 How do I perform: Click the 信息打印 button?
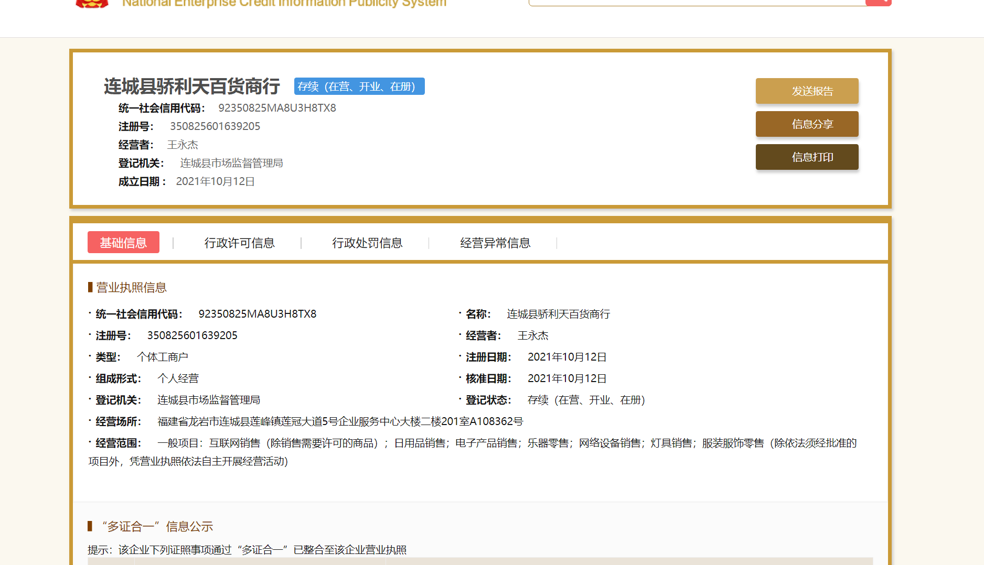click(807, 157)
